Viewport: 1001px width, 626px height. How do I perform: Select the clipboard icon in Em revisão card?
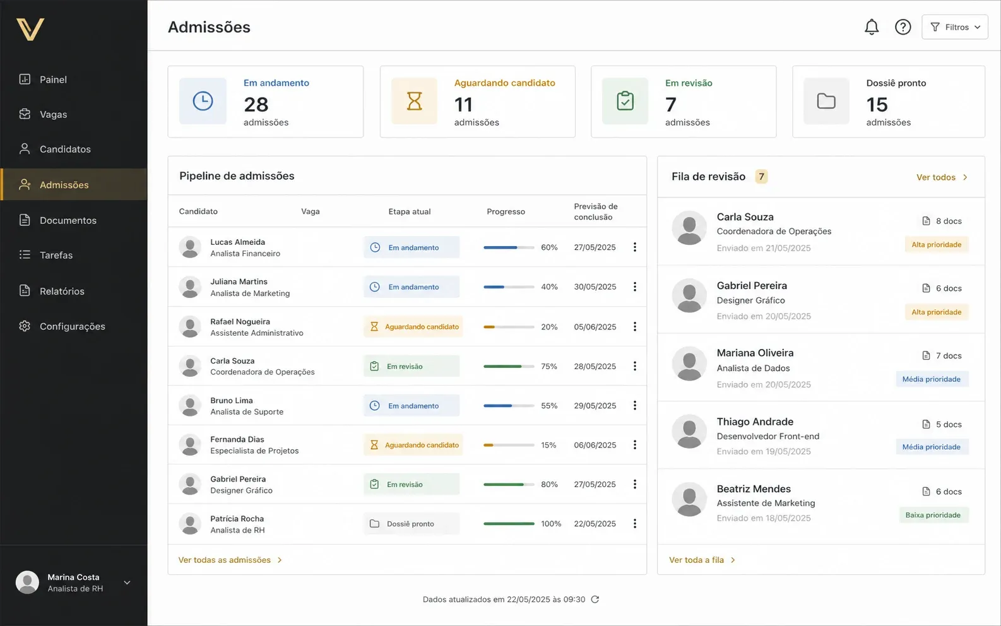[625, 101]
